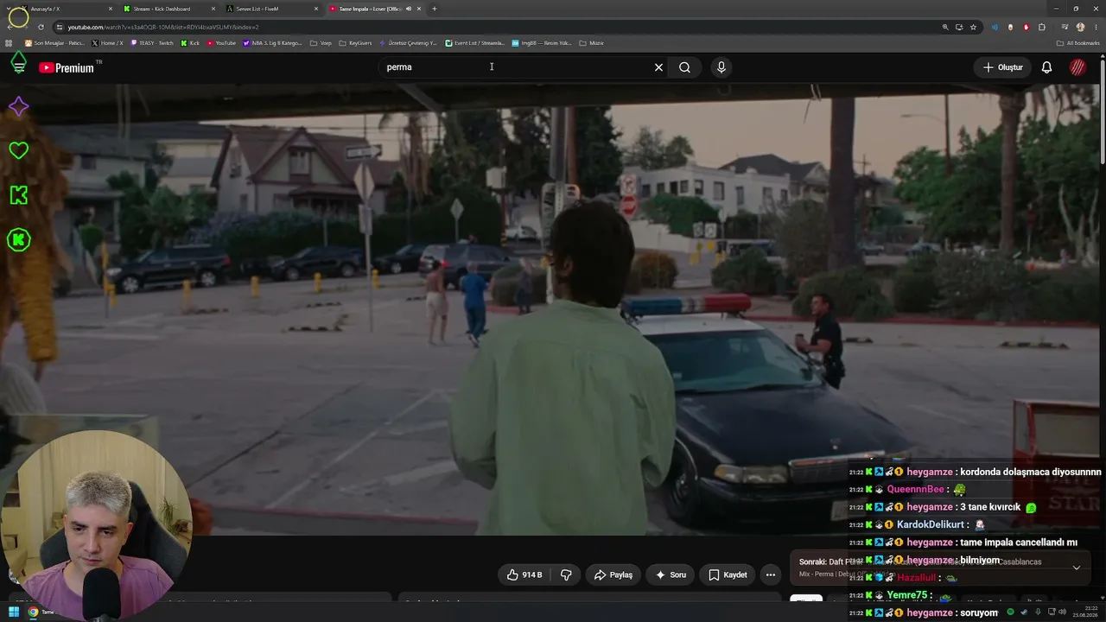The image size is (1106, 622).
Task: Open the Chrome profile avatar
Action: pyautogui.click(x=1080, y=27)
